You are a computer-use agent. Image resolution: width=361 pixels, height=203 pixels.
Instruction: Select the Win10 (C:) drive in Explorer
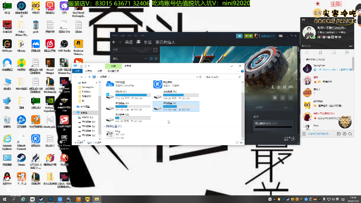(x=128, y=95)
